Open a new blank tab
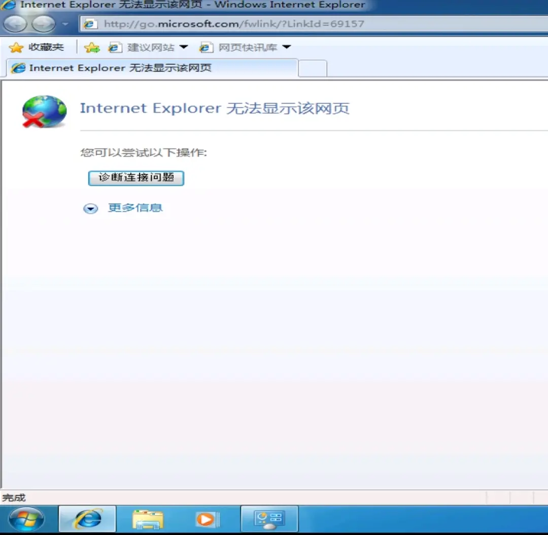This screenshot has width=548, height=535. [313, 68]
